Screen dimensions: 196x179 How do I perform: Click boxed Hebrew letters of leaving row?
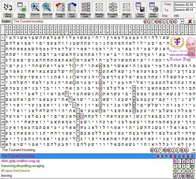pos(184,176)
